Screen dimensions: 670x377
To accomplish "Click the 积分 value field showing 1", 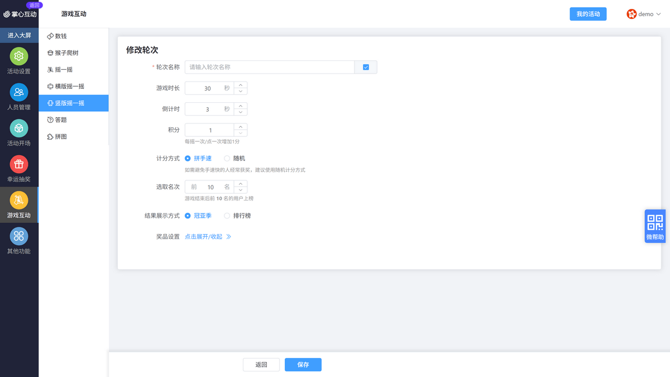I will coord(210,130).
